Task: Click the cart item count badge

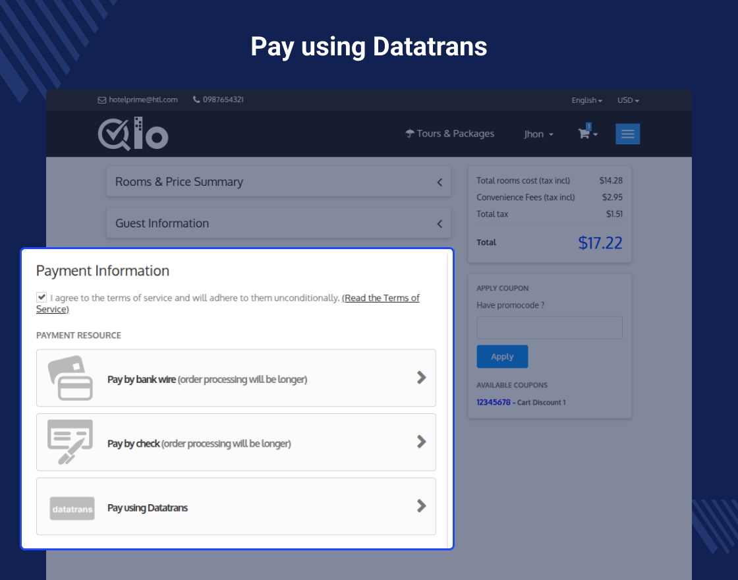Action: pos(588,126)
